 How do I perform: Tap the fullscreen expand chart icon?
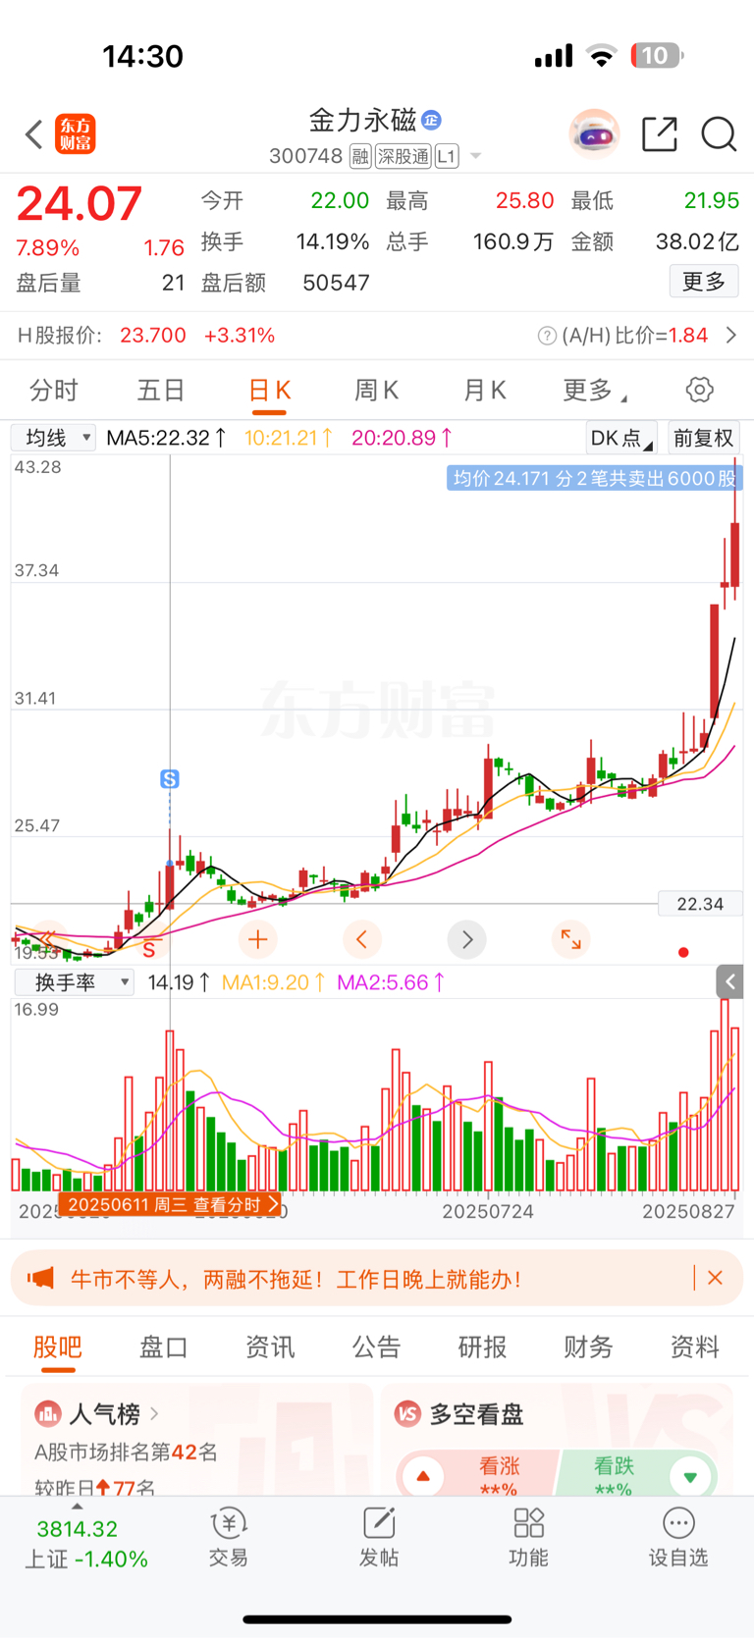coord(570,939)
